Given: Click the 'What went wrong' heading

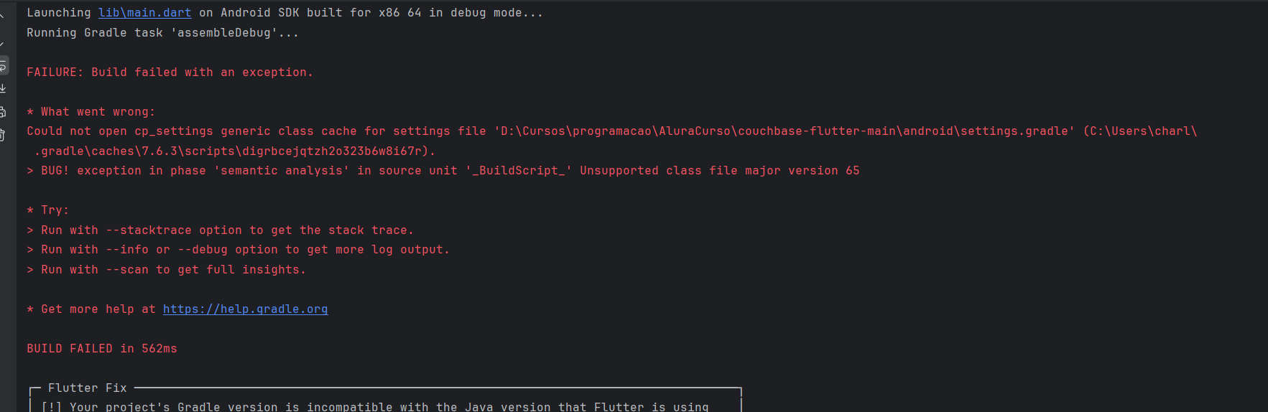Looking at the screenshot, I should pos(91,112).
